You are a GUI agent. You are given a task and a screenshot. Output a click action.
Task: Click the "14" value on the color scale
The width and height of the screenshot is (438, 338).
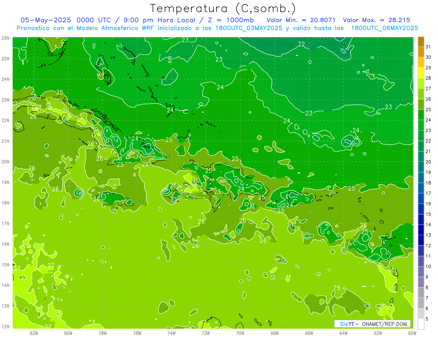tap(429, 225)
